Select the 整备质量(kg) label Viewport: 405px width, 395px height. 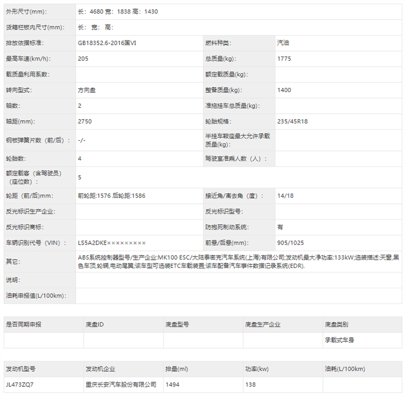tap(224, 90)
